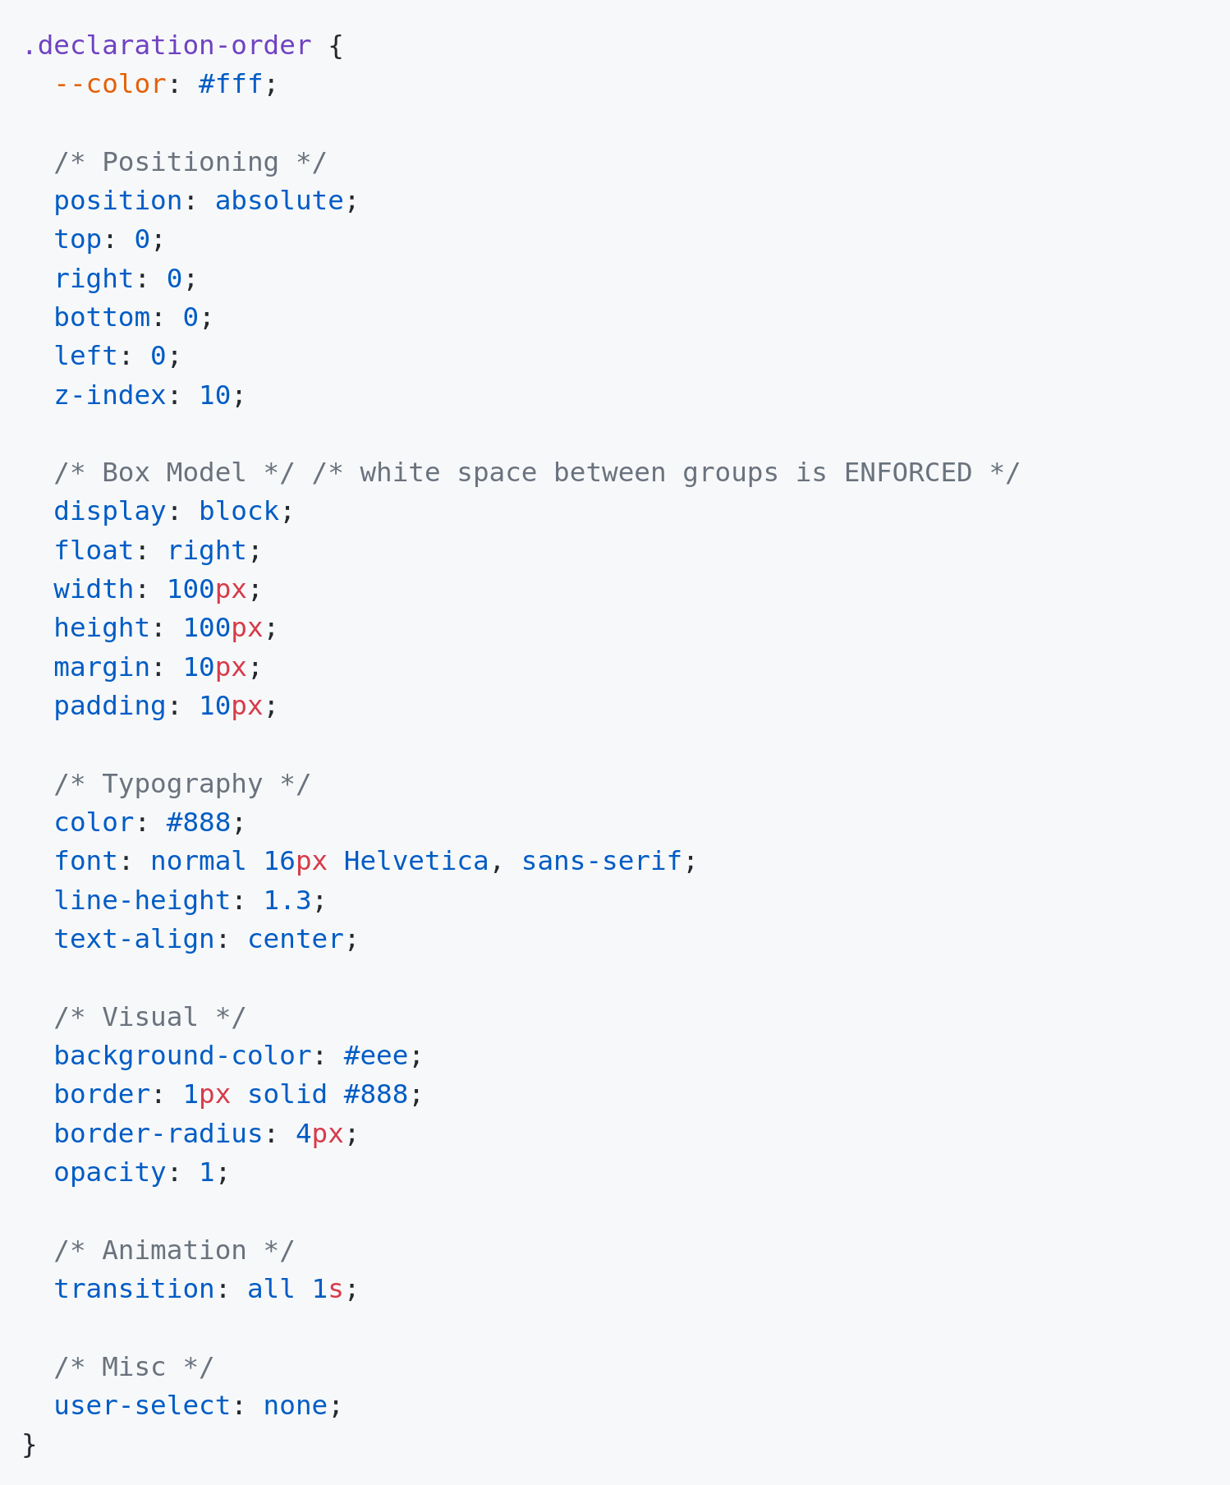Click Helvetica in the font declaration

coord(416,861)
